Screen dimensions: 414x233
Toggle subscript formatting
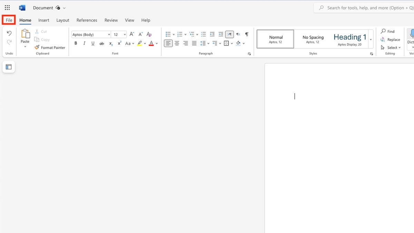pyautogui.click(x=111, y=43)
